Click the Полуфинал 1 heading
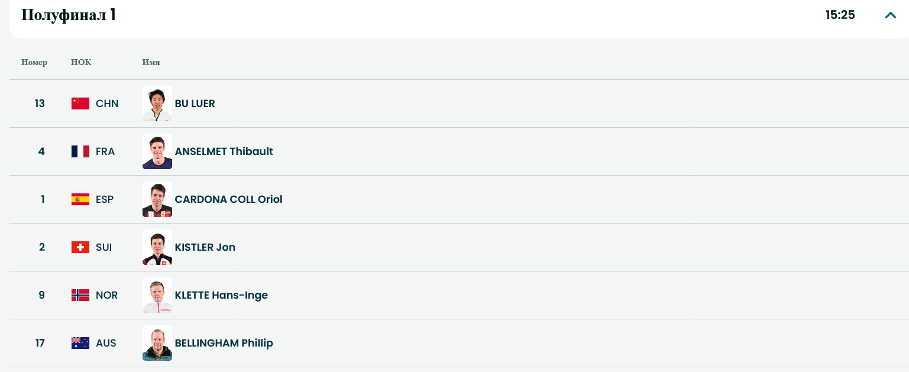Viewport: 909px width, 372px height. pyautogui.click(x=69, y=15)
